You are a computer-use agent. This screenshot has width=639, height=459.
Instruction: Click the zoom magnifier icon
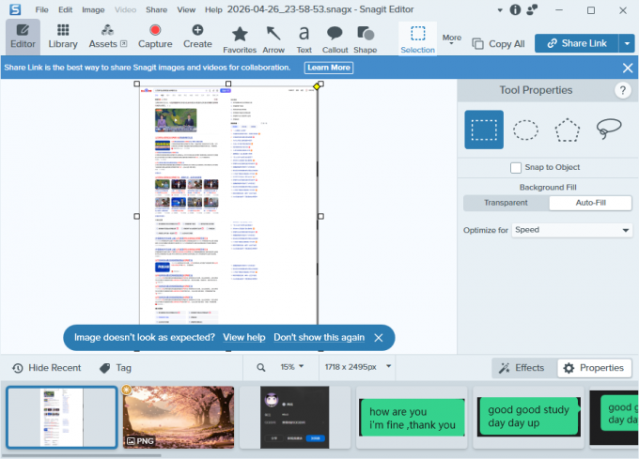(x=261, y=367)
